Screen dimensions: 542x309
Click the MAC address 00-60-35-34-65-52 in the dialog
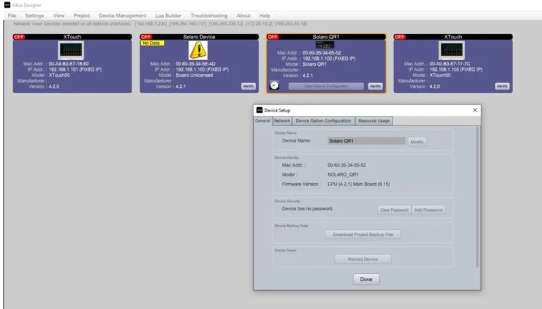(347, 165)
